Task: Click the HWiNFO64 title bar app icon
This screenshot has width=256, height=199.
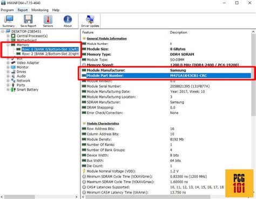Action: point(3,3)
